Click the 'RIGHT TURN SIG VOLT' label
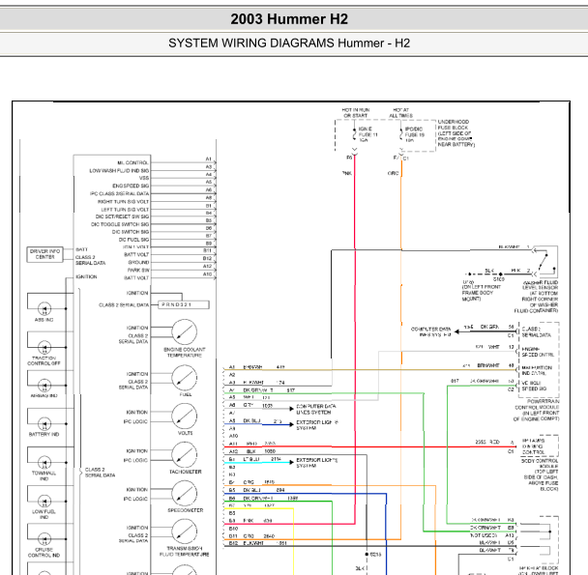This screenshot has width=588, height=575. (x=123, y=202)
